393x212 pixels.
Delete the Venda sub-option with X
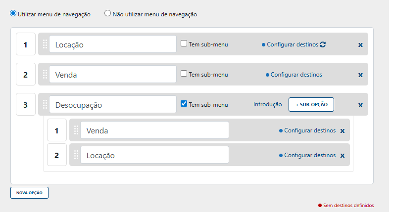[343, 131]
